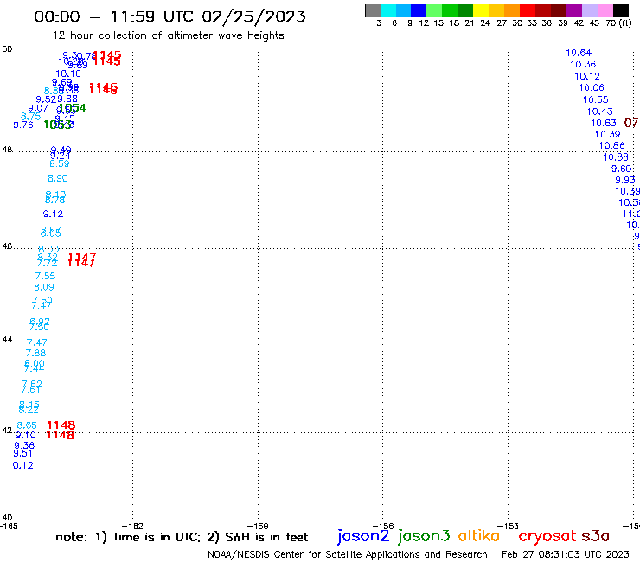
Task: Click the 8.90 wave height value
Action: point(58,178)
